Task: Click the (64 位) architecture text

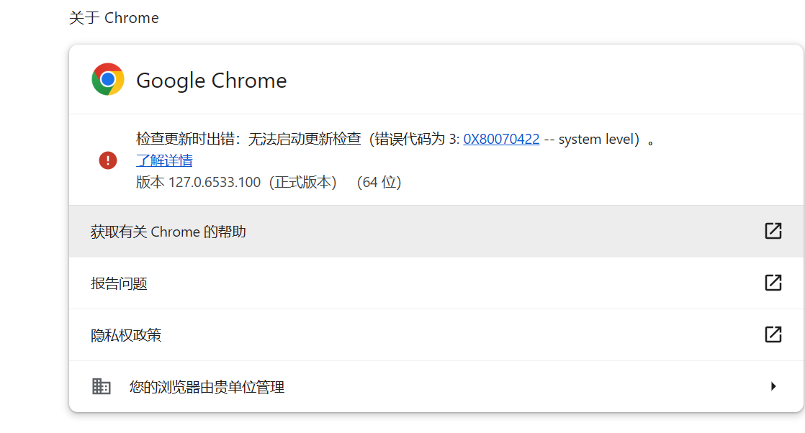Action: (379, 182)
